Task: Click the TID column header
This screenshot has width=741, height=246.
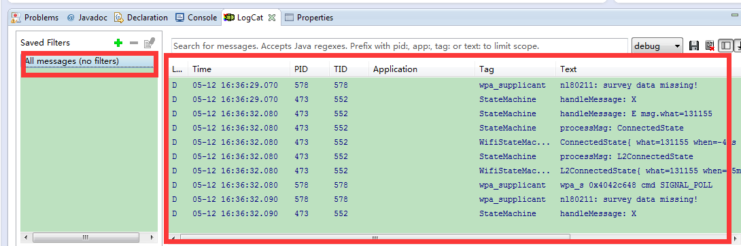Action: coord(349,69)
